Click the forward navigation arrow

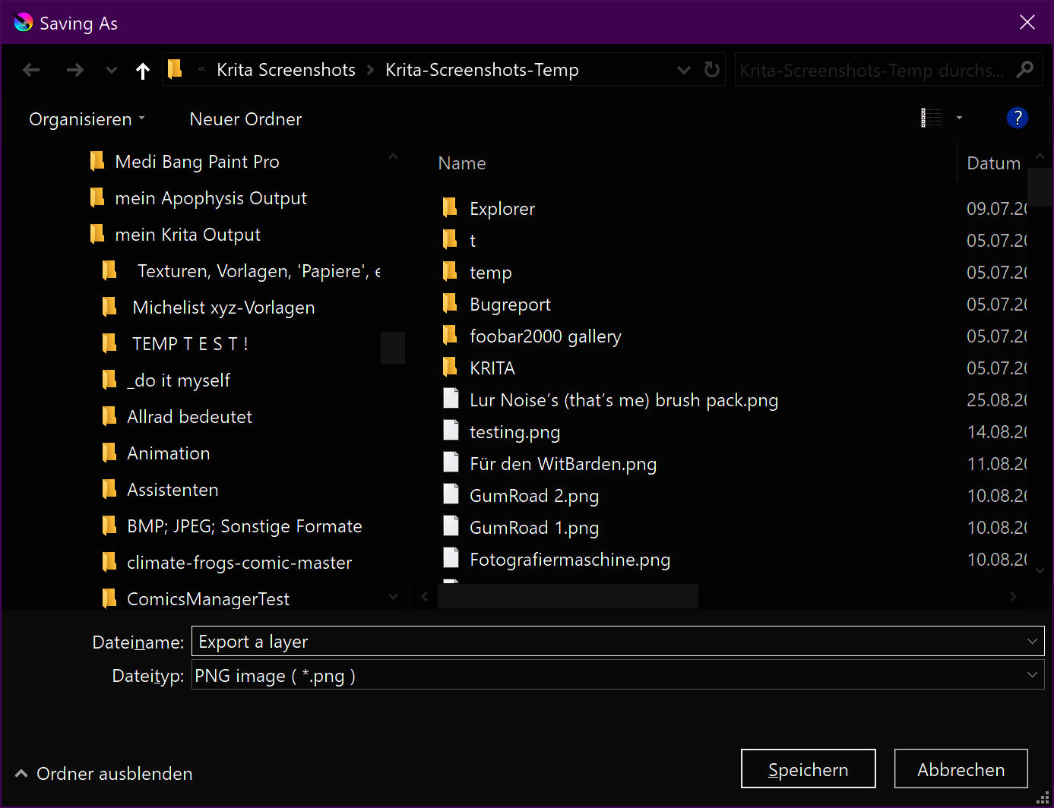coord(74,71)
